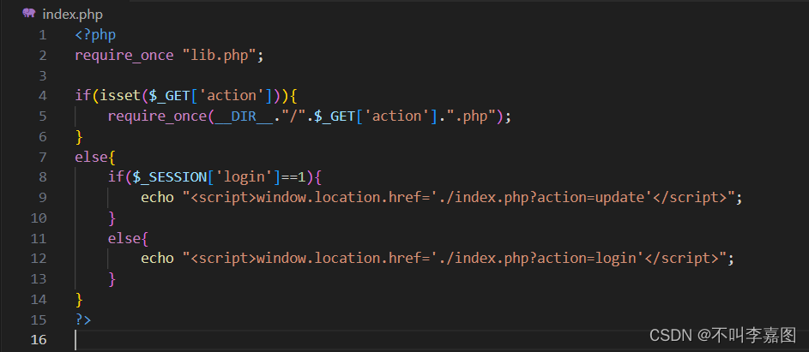The height and width of the screenshot is (352, 809).
Task: Click __DIR__ constant on line 5
Action: click(x=244, y=117)
